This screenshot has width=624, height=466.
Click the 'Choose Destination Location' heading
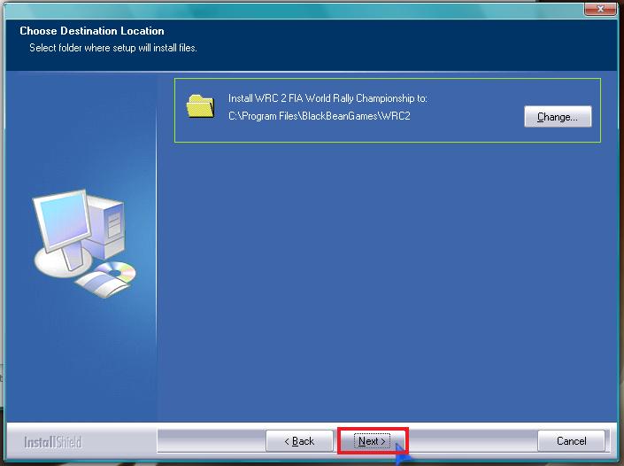point(92,31)
